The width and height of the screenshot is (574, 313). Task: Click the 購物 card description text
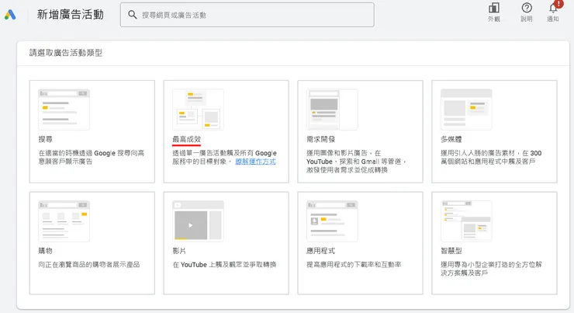(x=89, y=265)
